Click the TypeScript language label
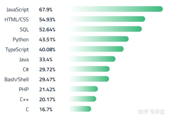The width and height of the screenshot is (169, 119). pyautogui.click(x=17, y=50)
